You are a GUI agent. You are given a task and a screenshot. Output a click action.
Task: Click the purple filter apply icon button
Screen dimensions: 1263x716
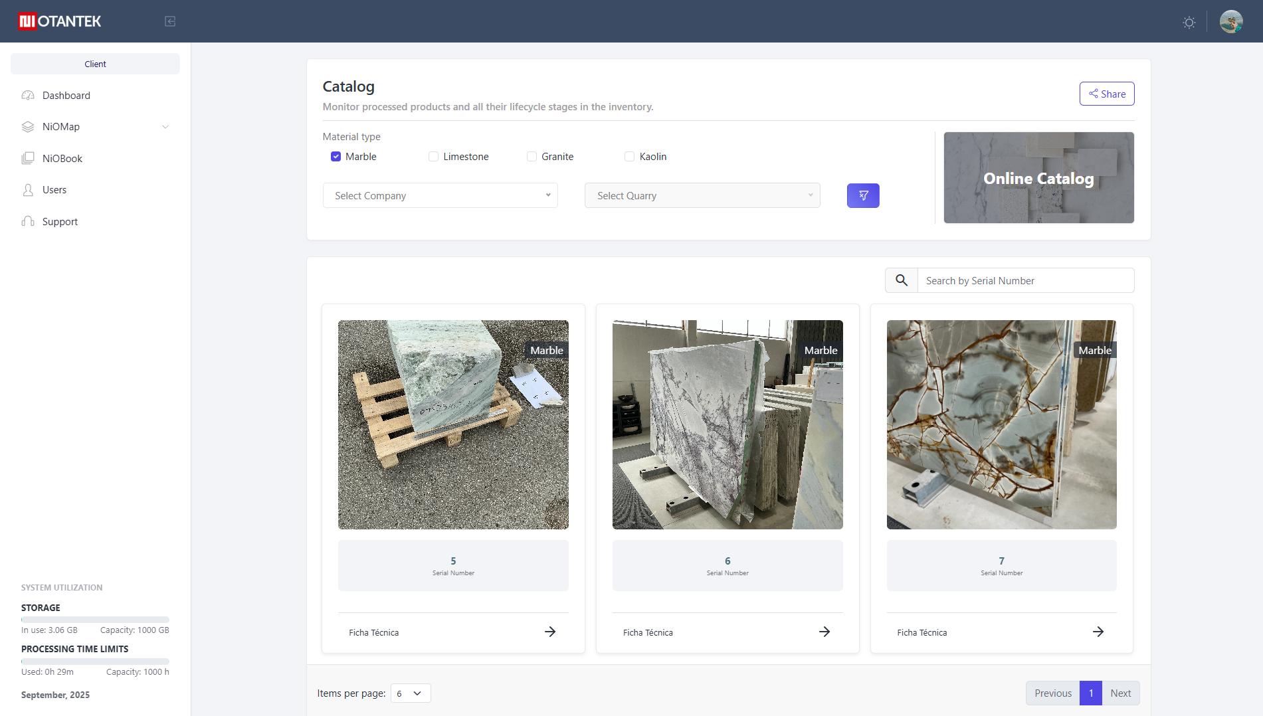862,196
